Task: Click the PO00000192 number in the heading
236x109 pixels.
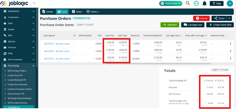Action: pyautogui.click(x=82, y=18)
